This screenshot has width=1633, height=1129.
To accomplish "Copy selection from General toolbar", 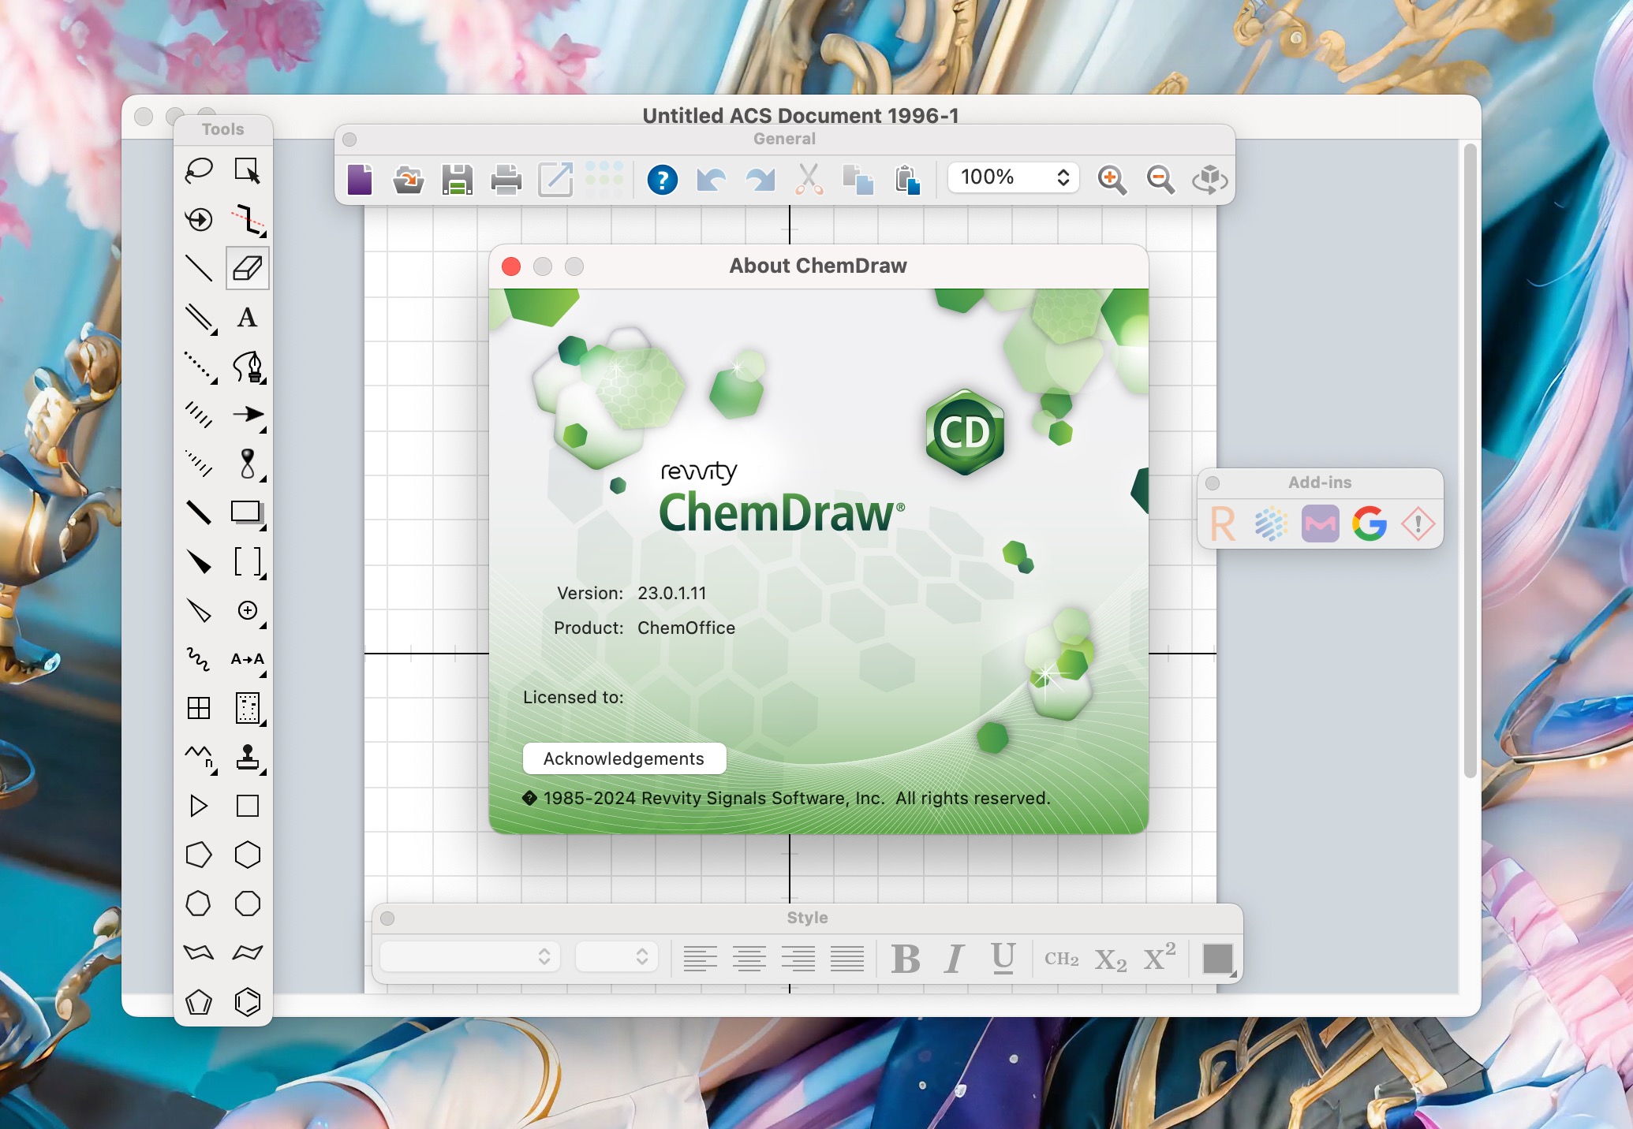I will [x=858, y=179].
